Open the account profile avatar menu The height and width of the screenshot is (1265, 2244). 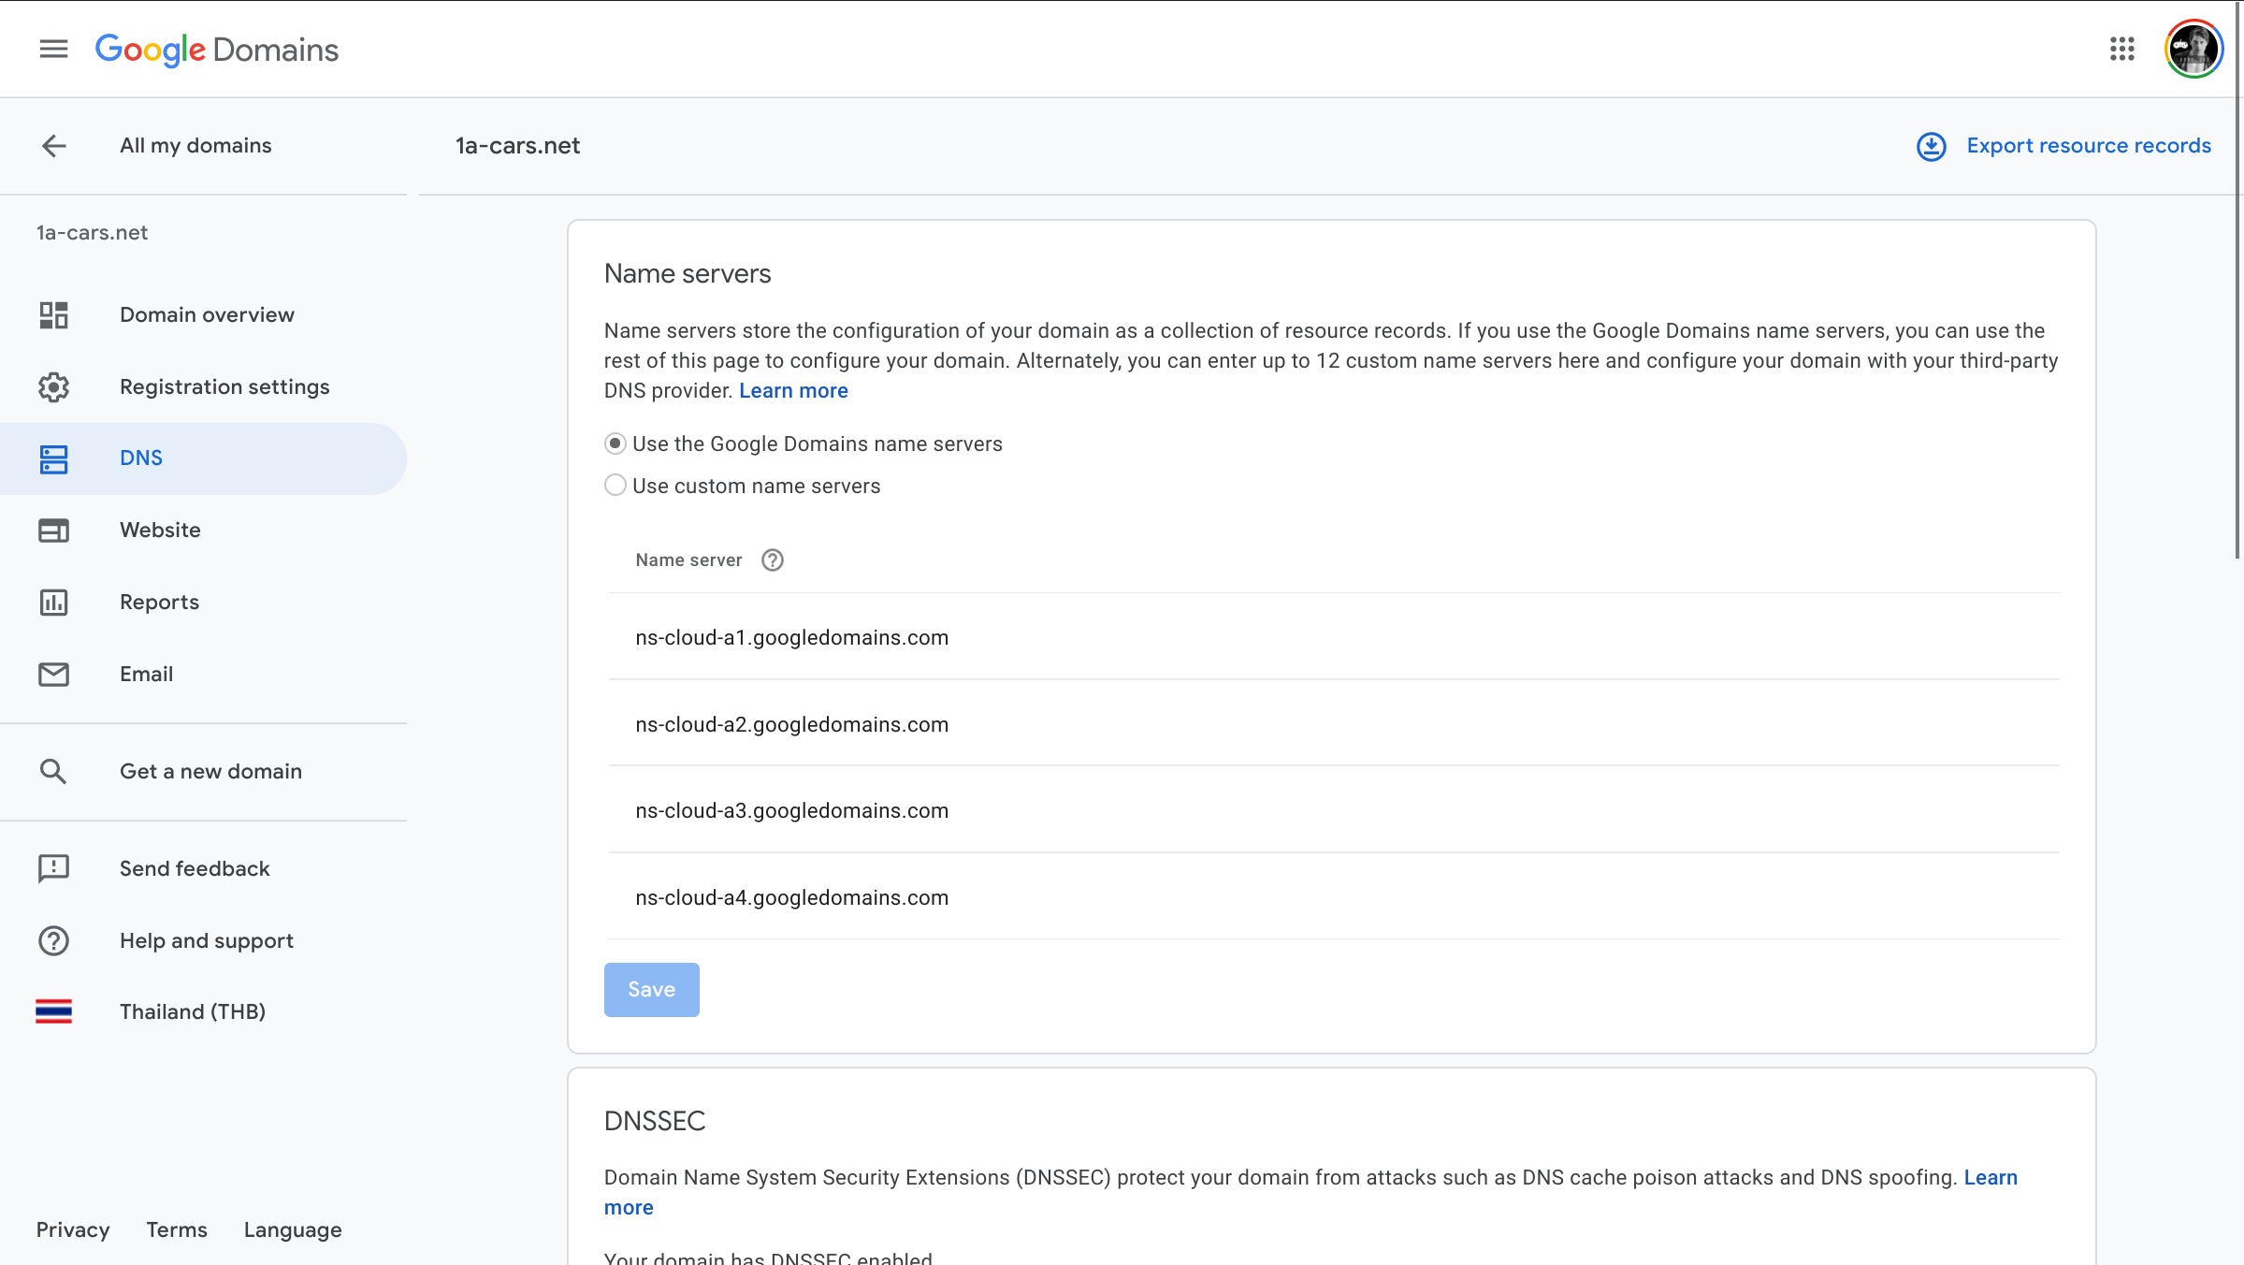2193,49
